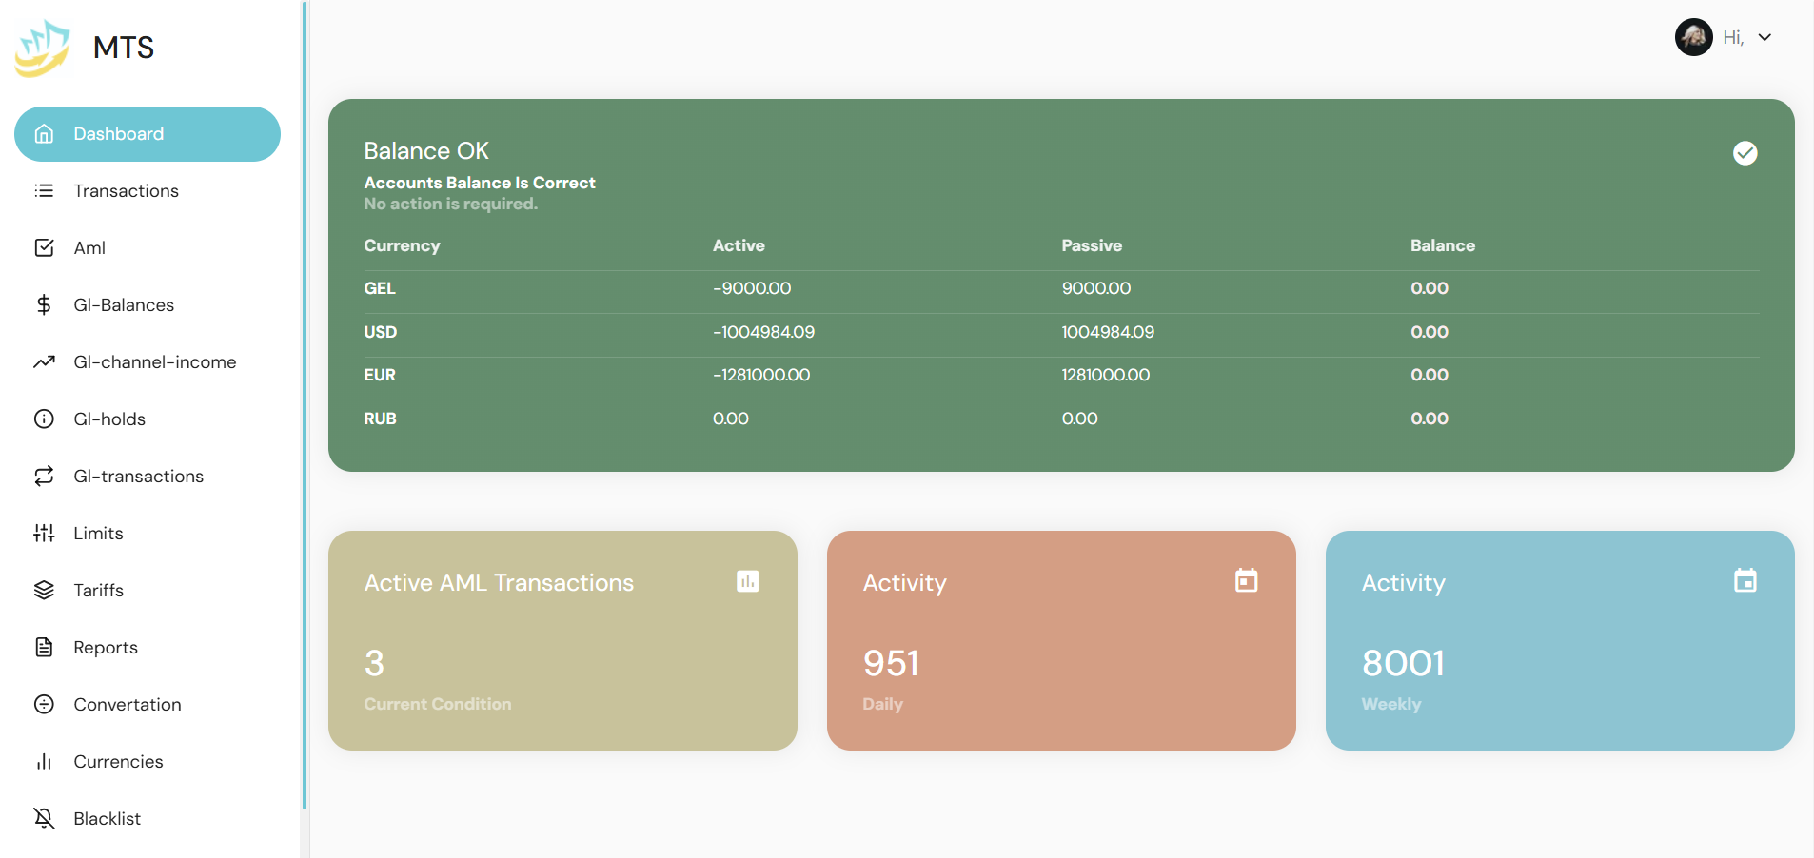Expand the user profile dropdown arrow
Viewport: 1814px width, 858px height.
click(1765, 38)
